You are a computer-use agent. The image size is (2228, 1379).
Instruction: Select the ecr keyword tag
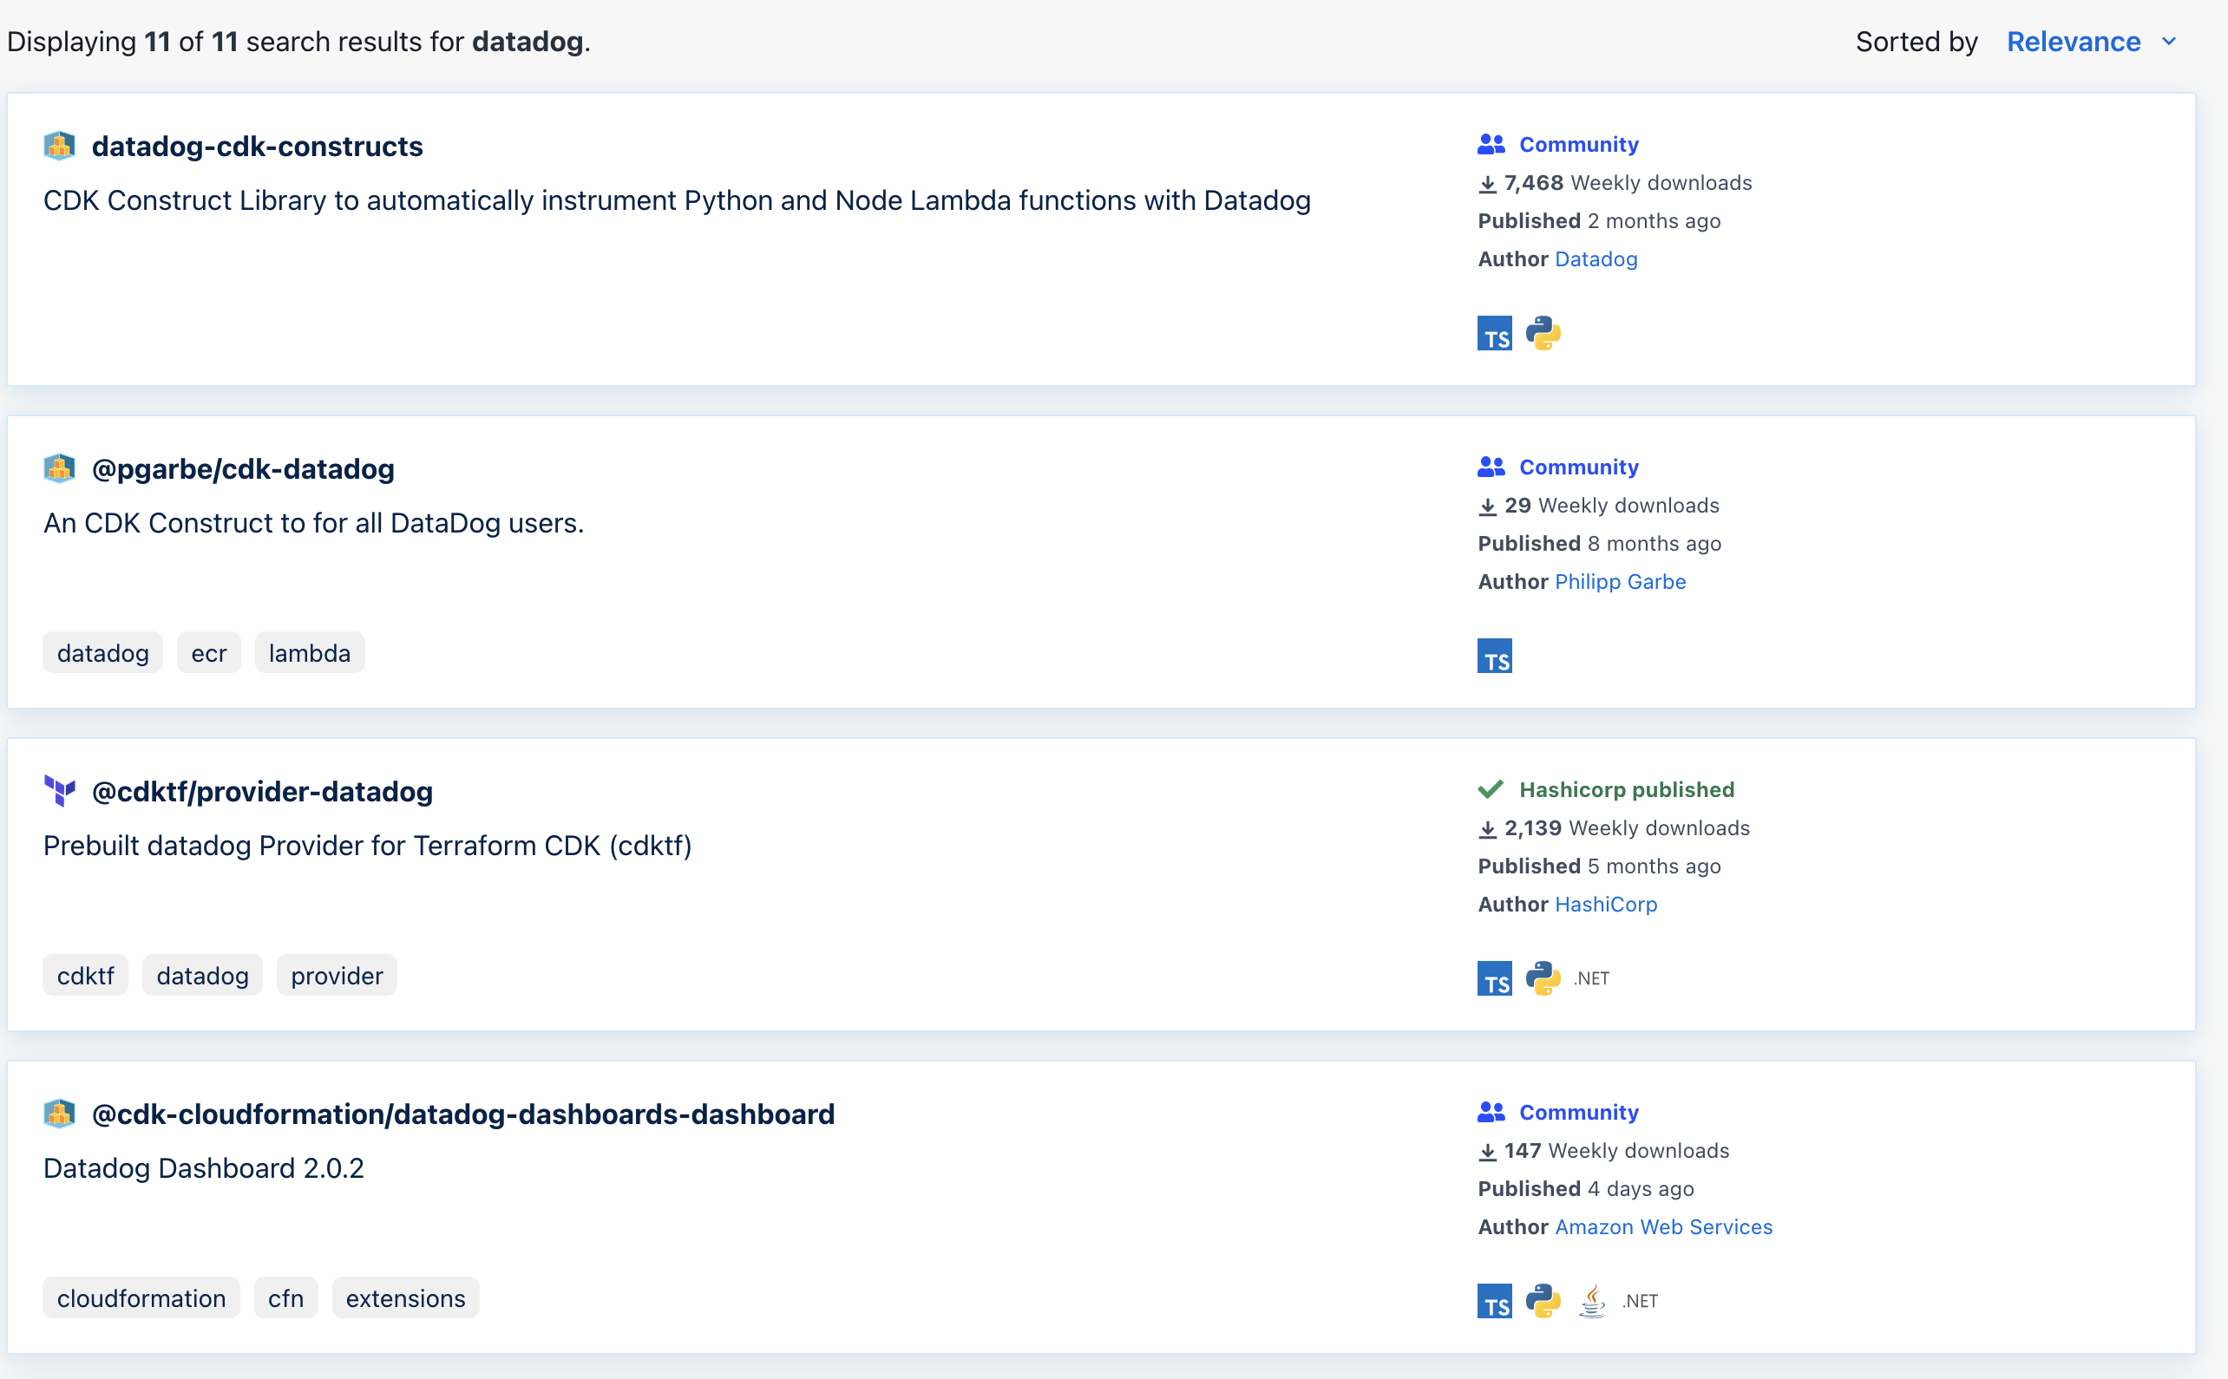208,653
